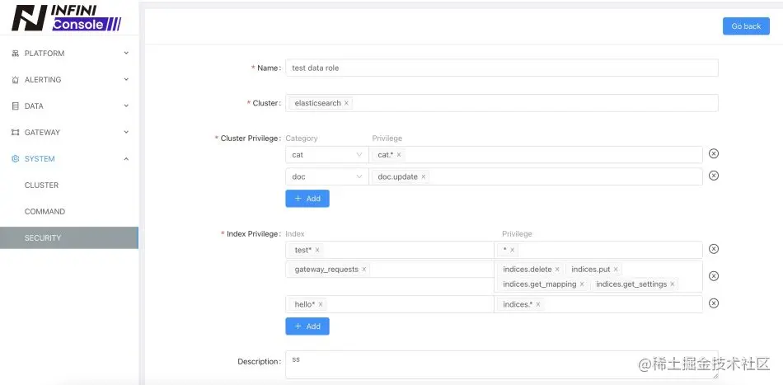Click the cat.* privilege selection field
783x385 pixels.
click(x=536, y=155)
